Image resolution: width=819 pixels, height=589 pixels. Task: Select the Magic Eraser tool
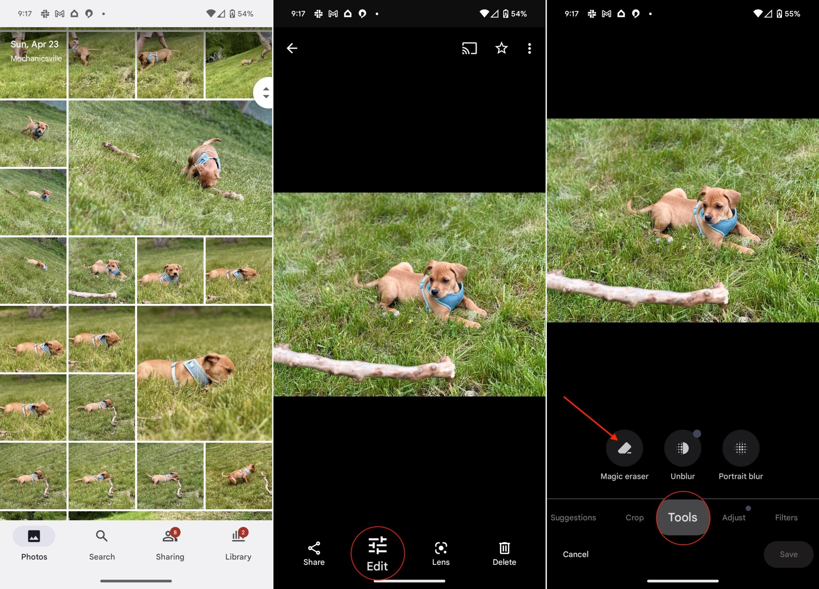click(624, 449)
